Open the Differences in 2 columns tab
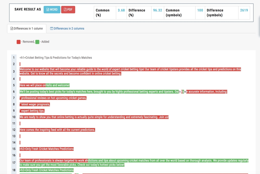Screen dimensions: 260x174 [67, 29]
